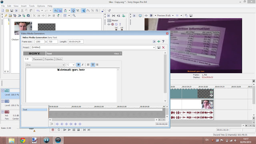Open the File menu

[x=3, y=6]
